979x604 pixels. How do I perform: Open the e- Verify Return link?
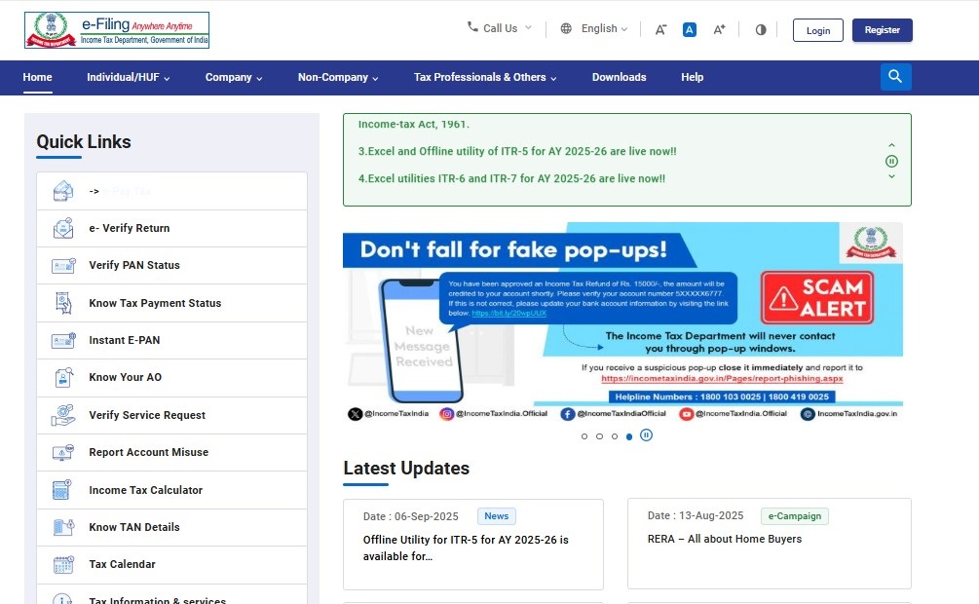point(130,228)
